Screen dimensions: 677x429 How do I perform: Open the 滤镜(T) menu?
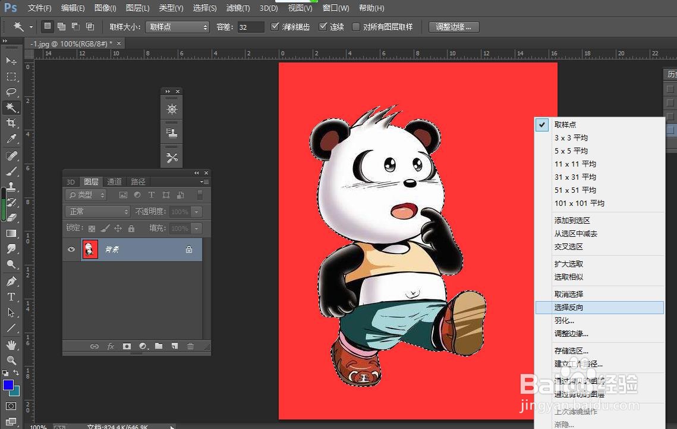(x=238, y=8)
